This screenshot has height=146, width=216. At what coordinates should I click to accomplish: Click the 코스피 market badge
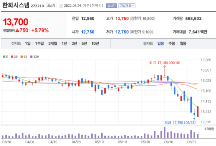(x=51, y=6)
